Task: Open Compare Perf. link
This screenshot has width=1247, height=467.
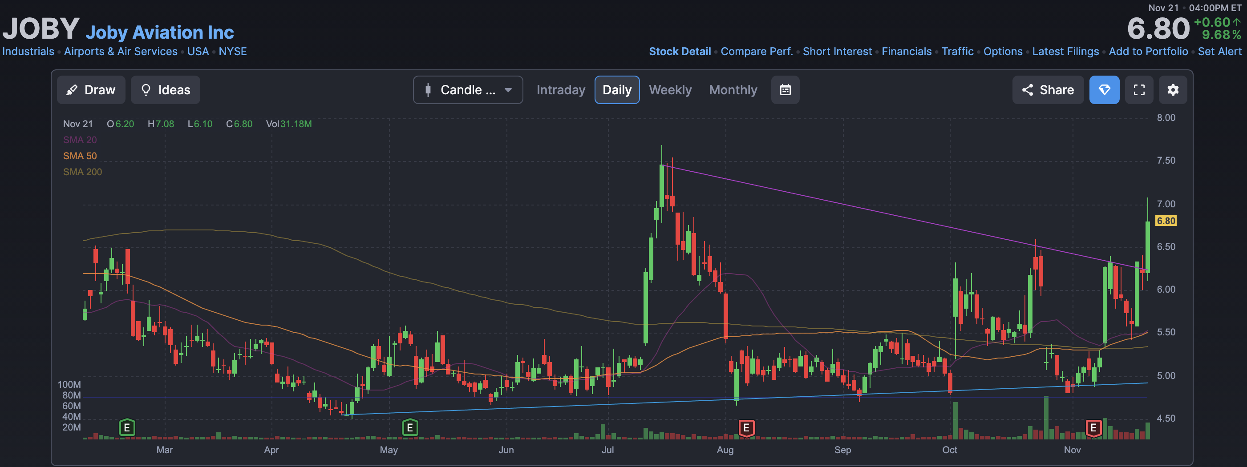Action: click(756, 51)
